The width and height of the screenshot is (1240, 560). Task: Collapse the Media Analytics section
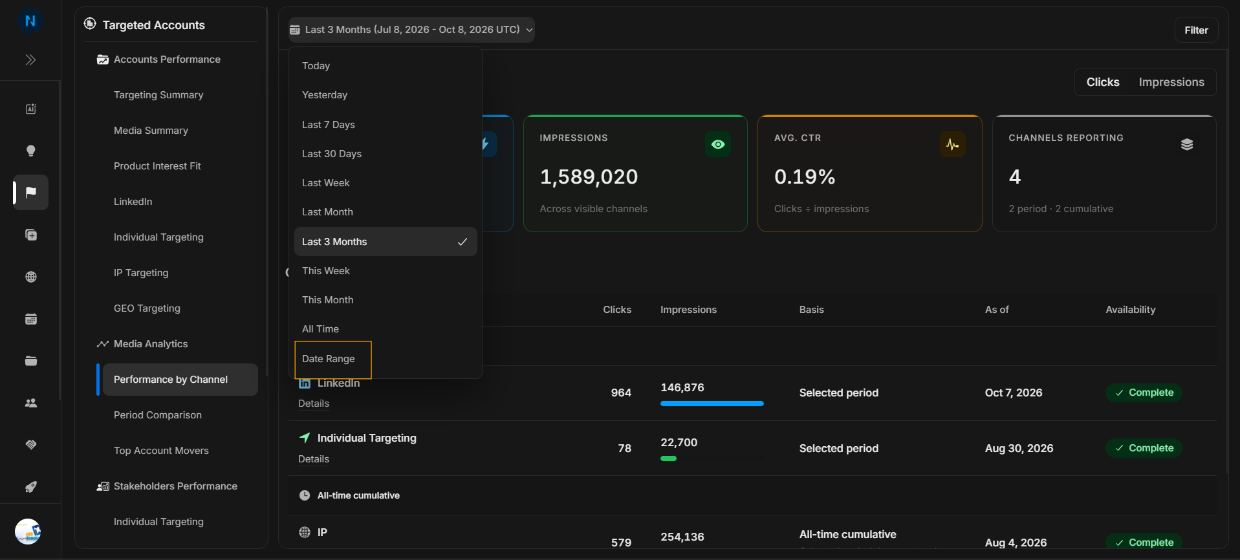(151, 344)
